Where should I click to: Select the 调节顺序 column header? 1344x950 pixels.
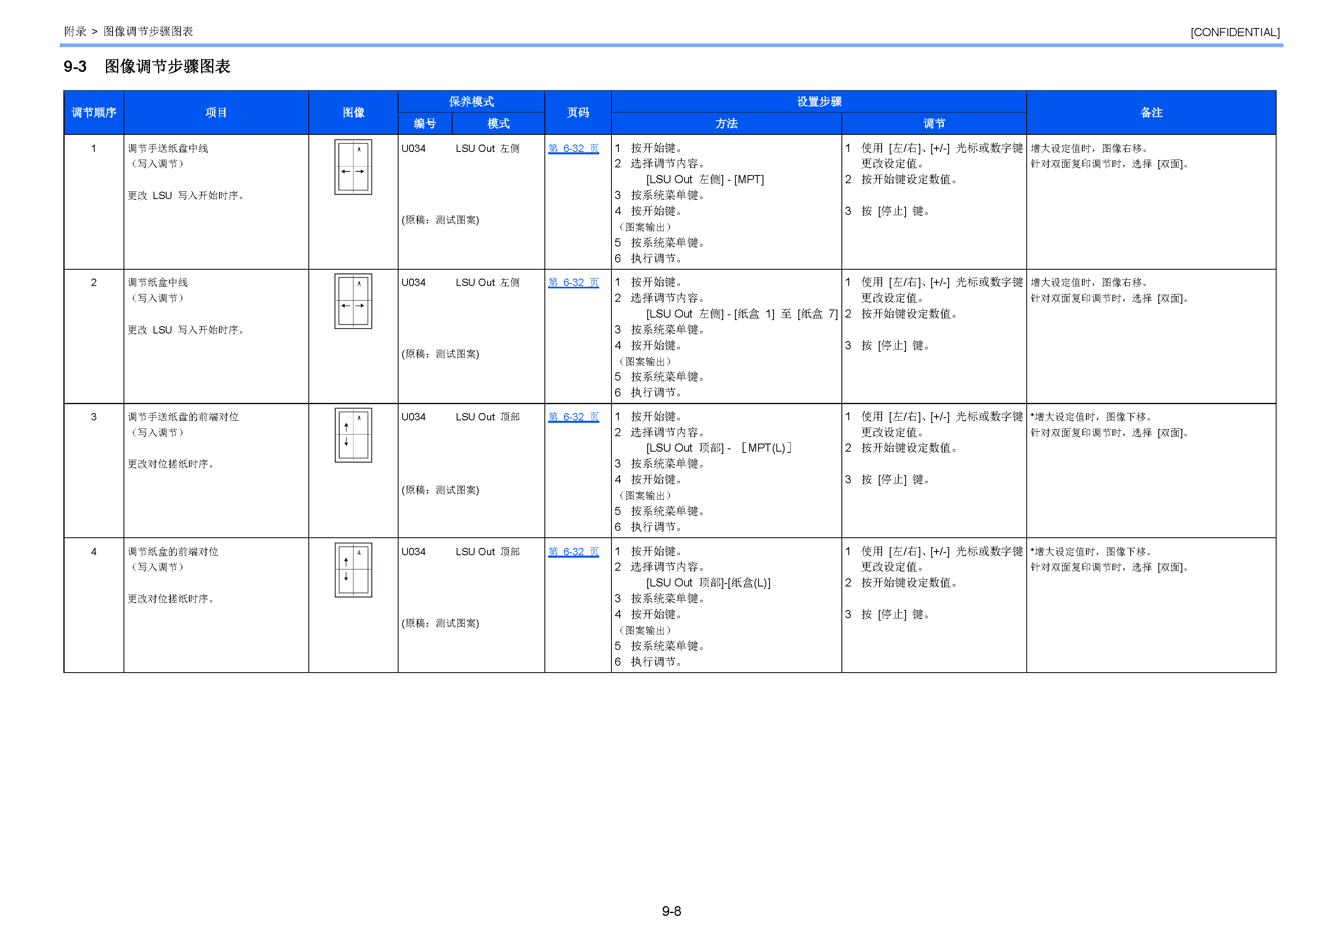pyautogui.click(x=94, y=113)
